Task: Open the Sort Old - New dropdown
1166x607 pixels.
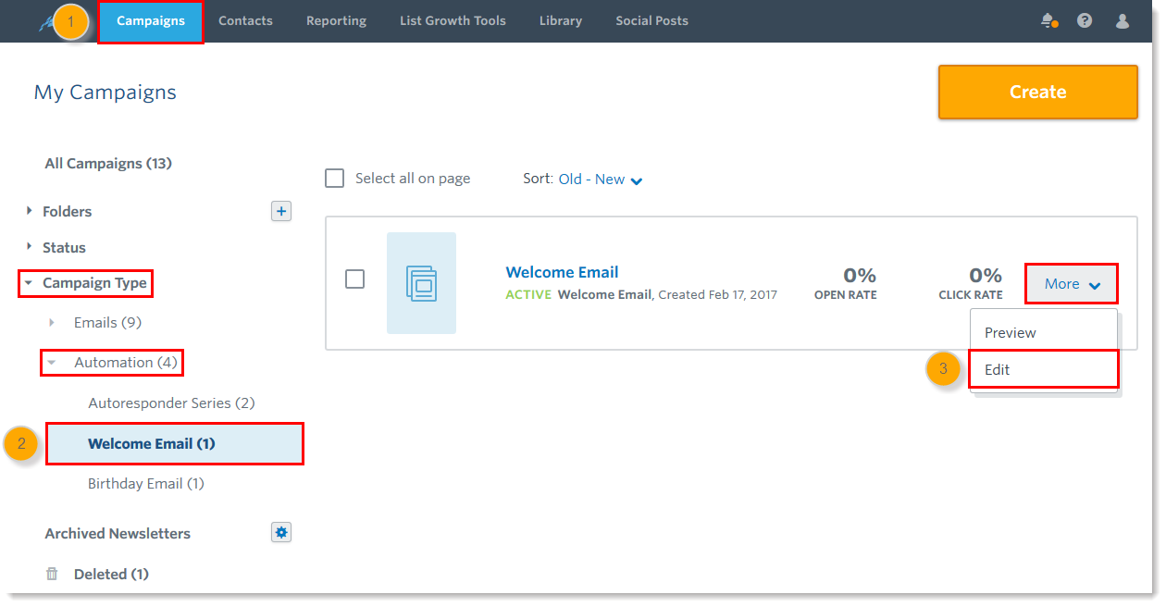Action: point(601,180)
